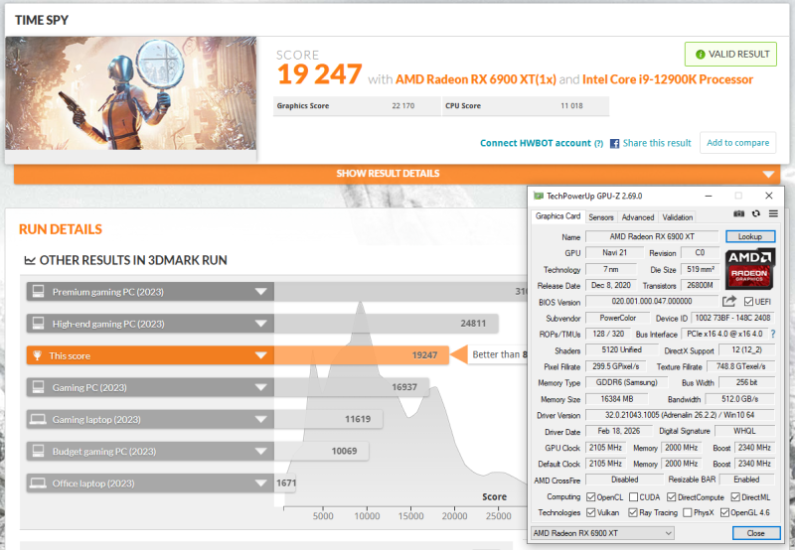
Task: Click the BIOS export share icon
Action: [729, 302]
